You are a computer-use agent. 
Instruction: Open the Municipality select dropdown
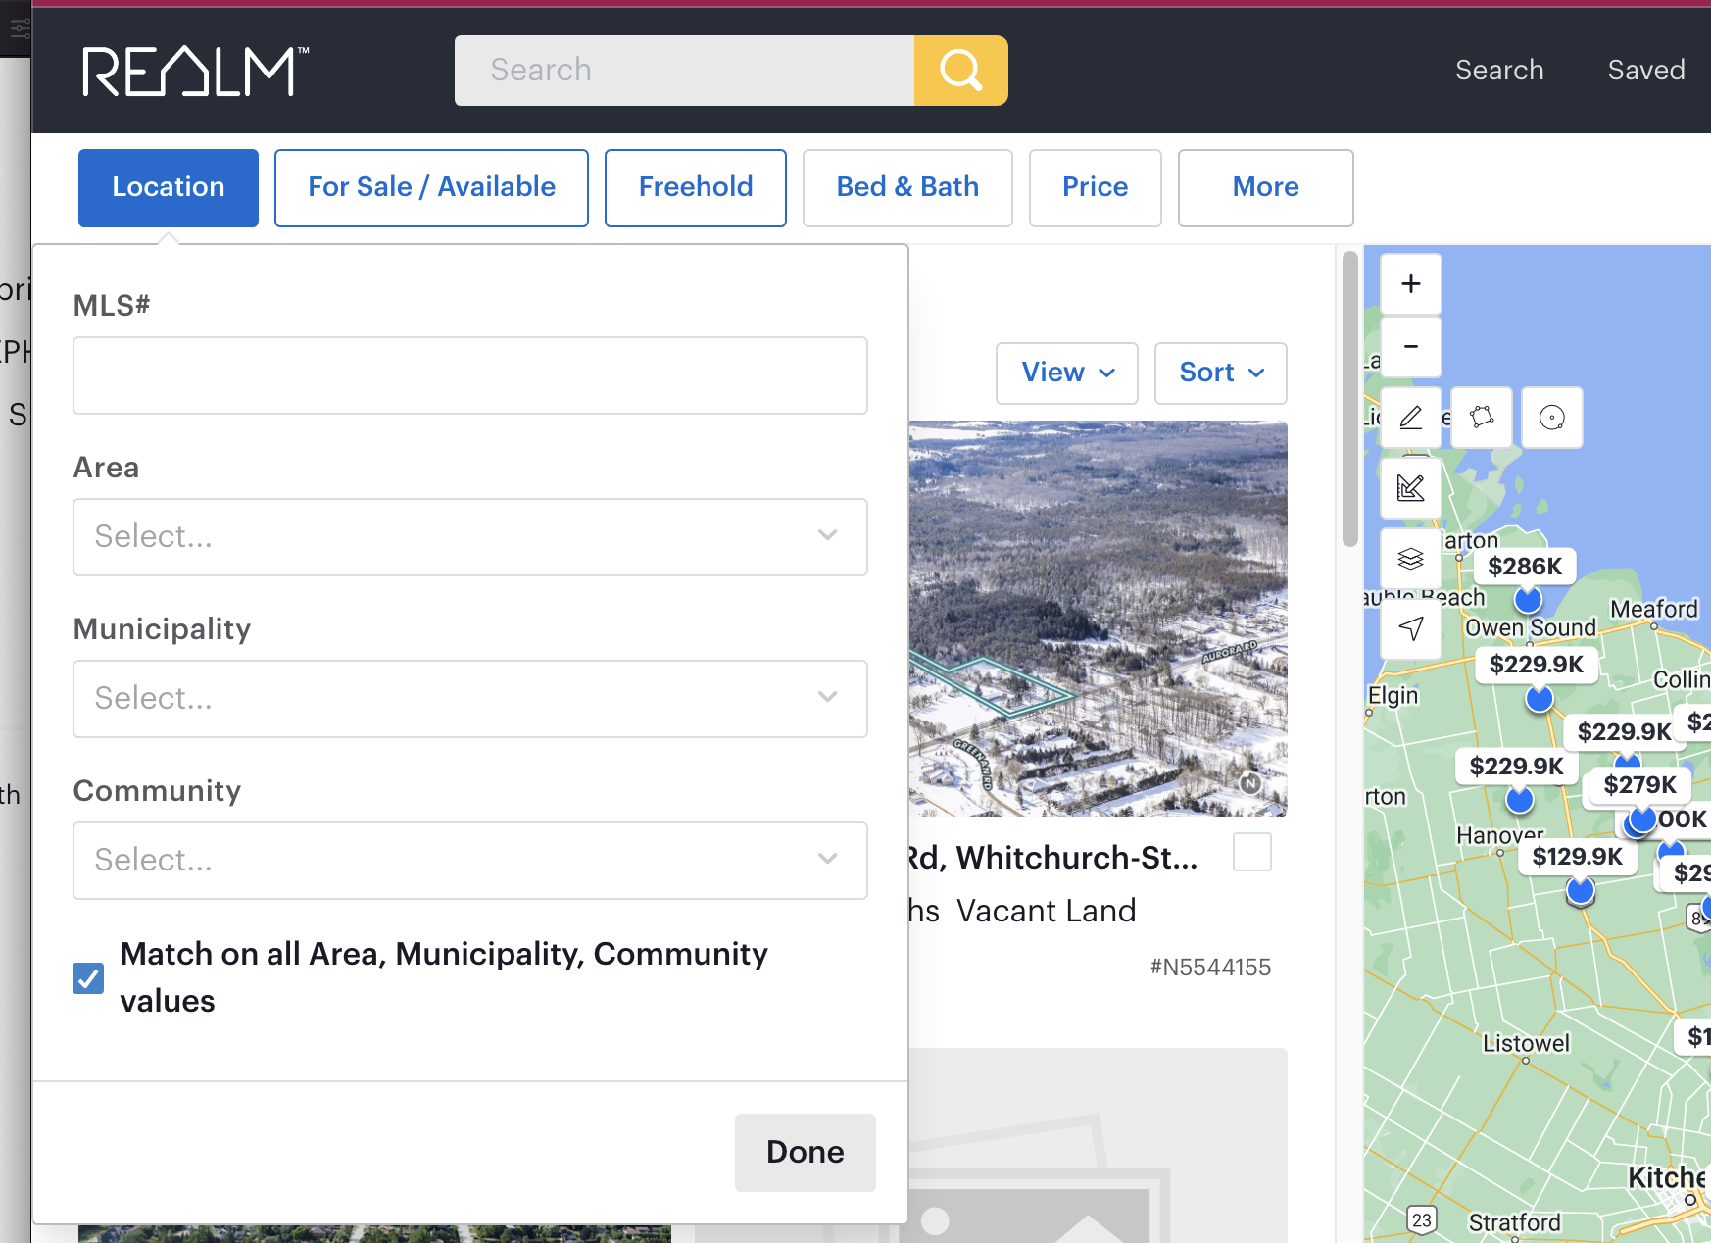[x=469, y=698]
